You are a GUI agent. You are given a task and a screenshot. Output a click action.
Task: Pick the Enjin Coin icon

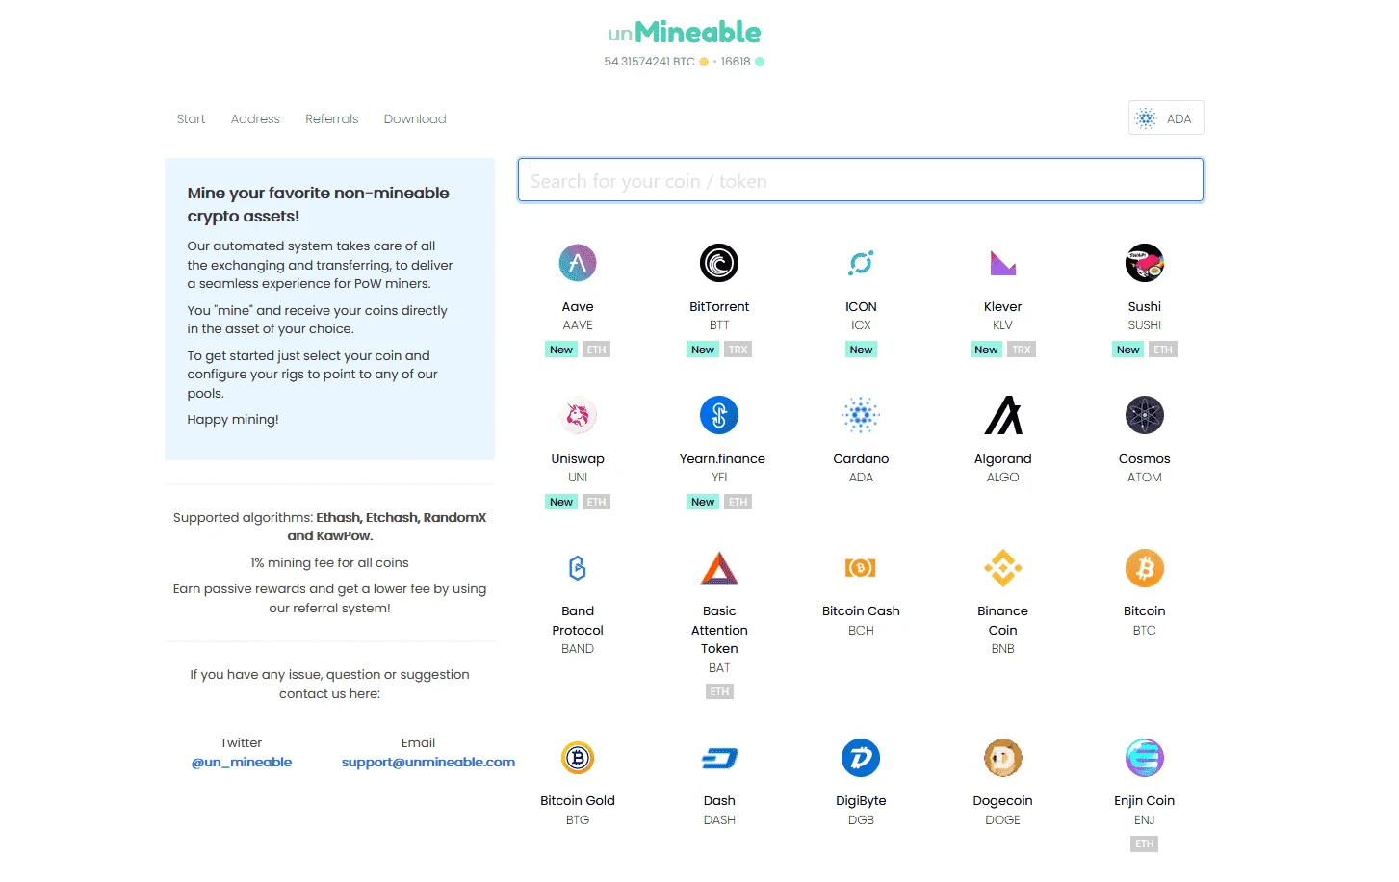pos(1145,758)
